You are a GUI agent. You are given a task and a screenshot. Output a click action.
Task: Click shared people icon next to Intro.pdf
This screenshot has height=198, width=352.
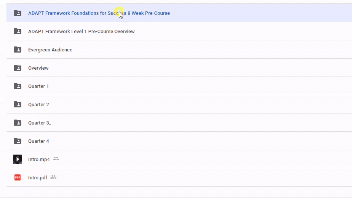(53, 177)
